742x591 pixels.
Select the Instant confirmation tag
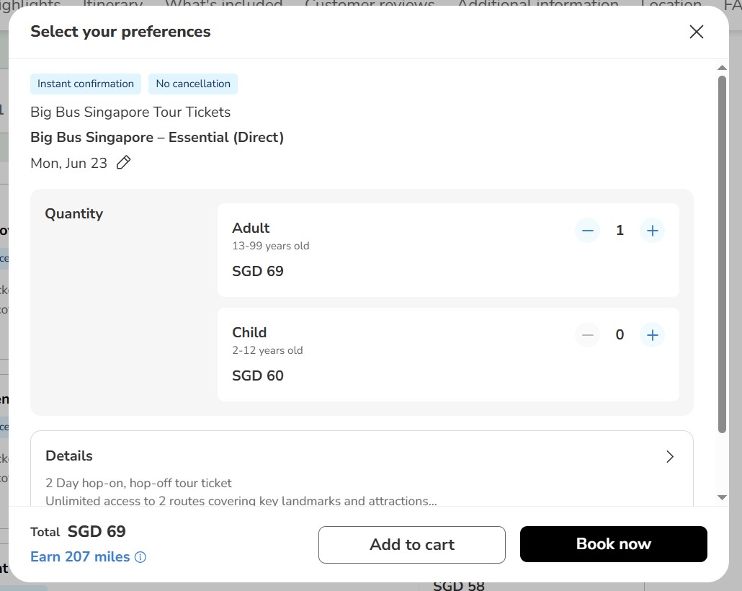tap(86, 84)
